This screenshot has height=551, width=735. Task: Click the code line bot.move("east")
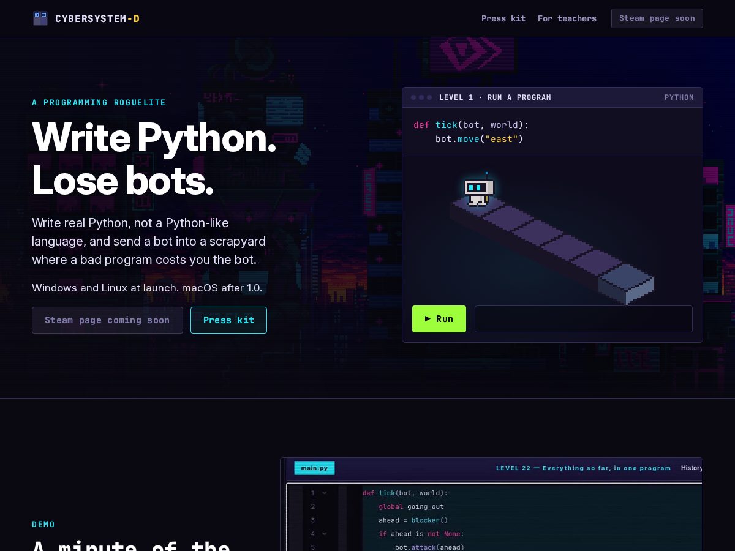click(x=480, y=139)
